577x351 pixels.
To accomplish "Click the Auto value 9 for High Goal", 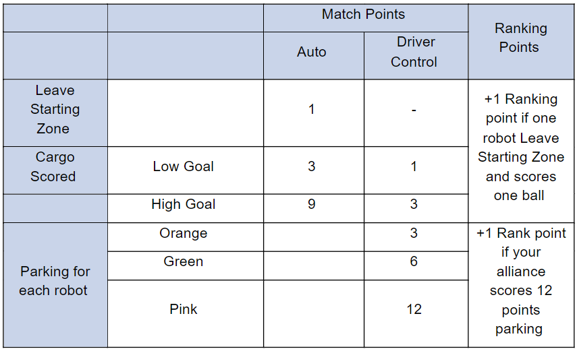I will coord(312,204).
